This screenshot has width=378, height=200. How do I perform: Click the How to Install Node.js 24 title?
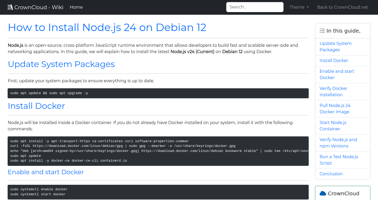tap(107, 27)
